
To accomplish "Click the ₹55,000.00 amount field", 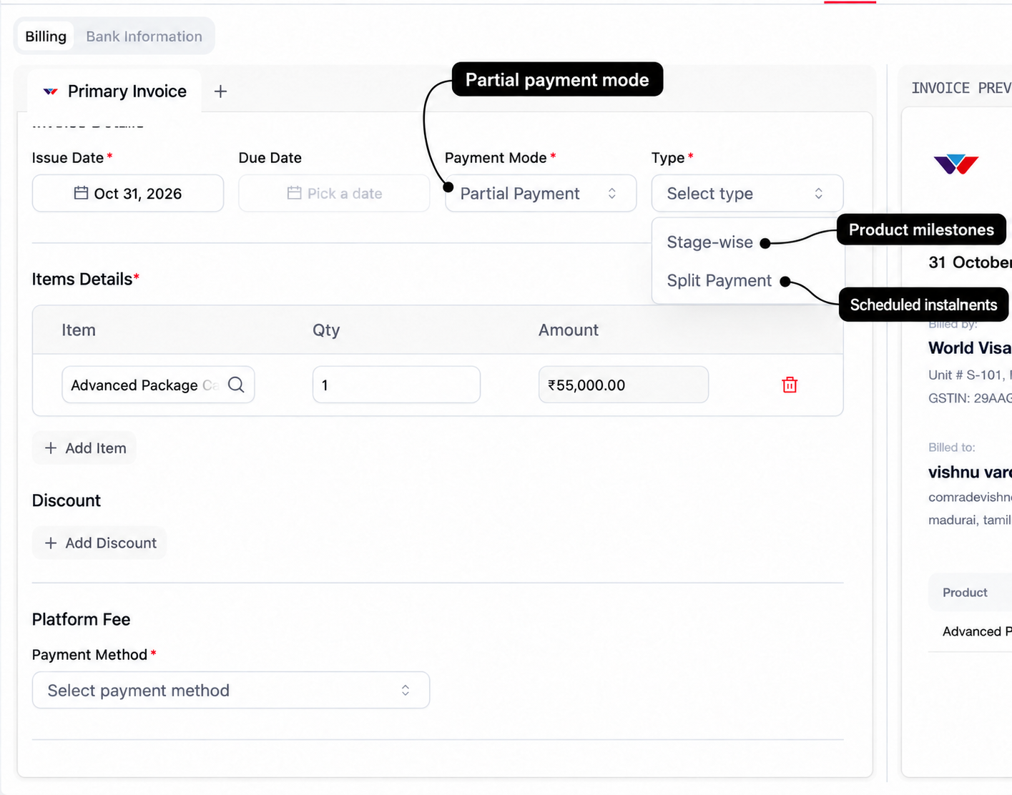I will click(624, 385).
